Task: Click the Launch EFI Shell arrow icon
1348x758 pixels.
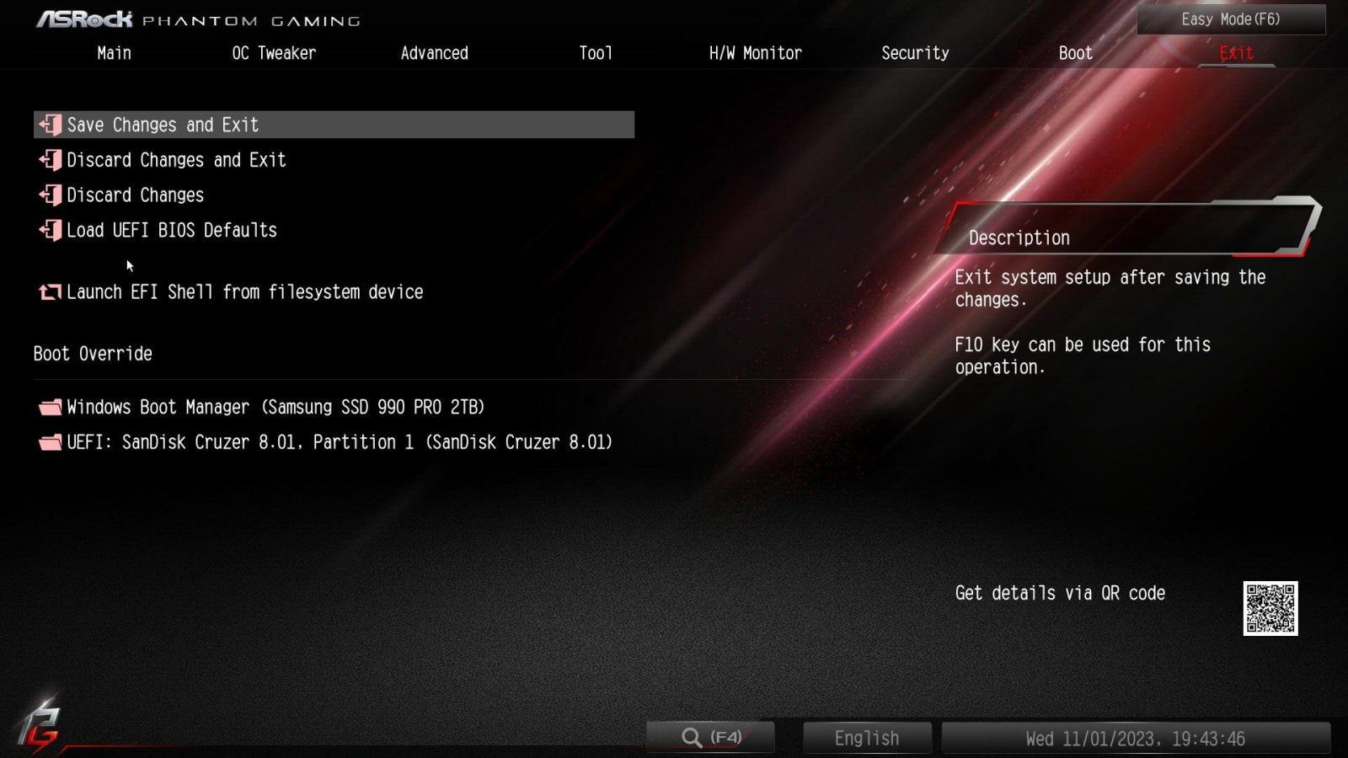Action: (x=51, y=292)
